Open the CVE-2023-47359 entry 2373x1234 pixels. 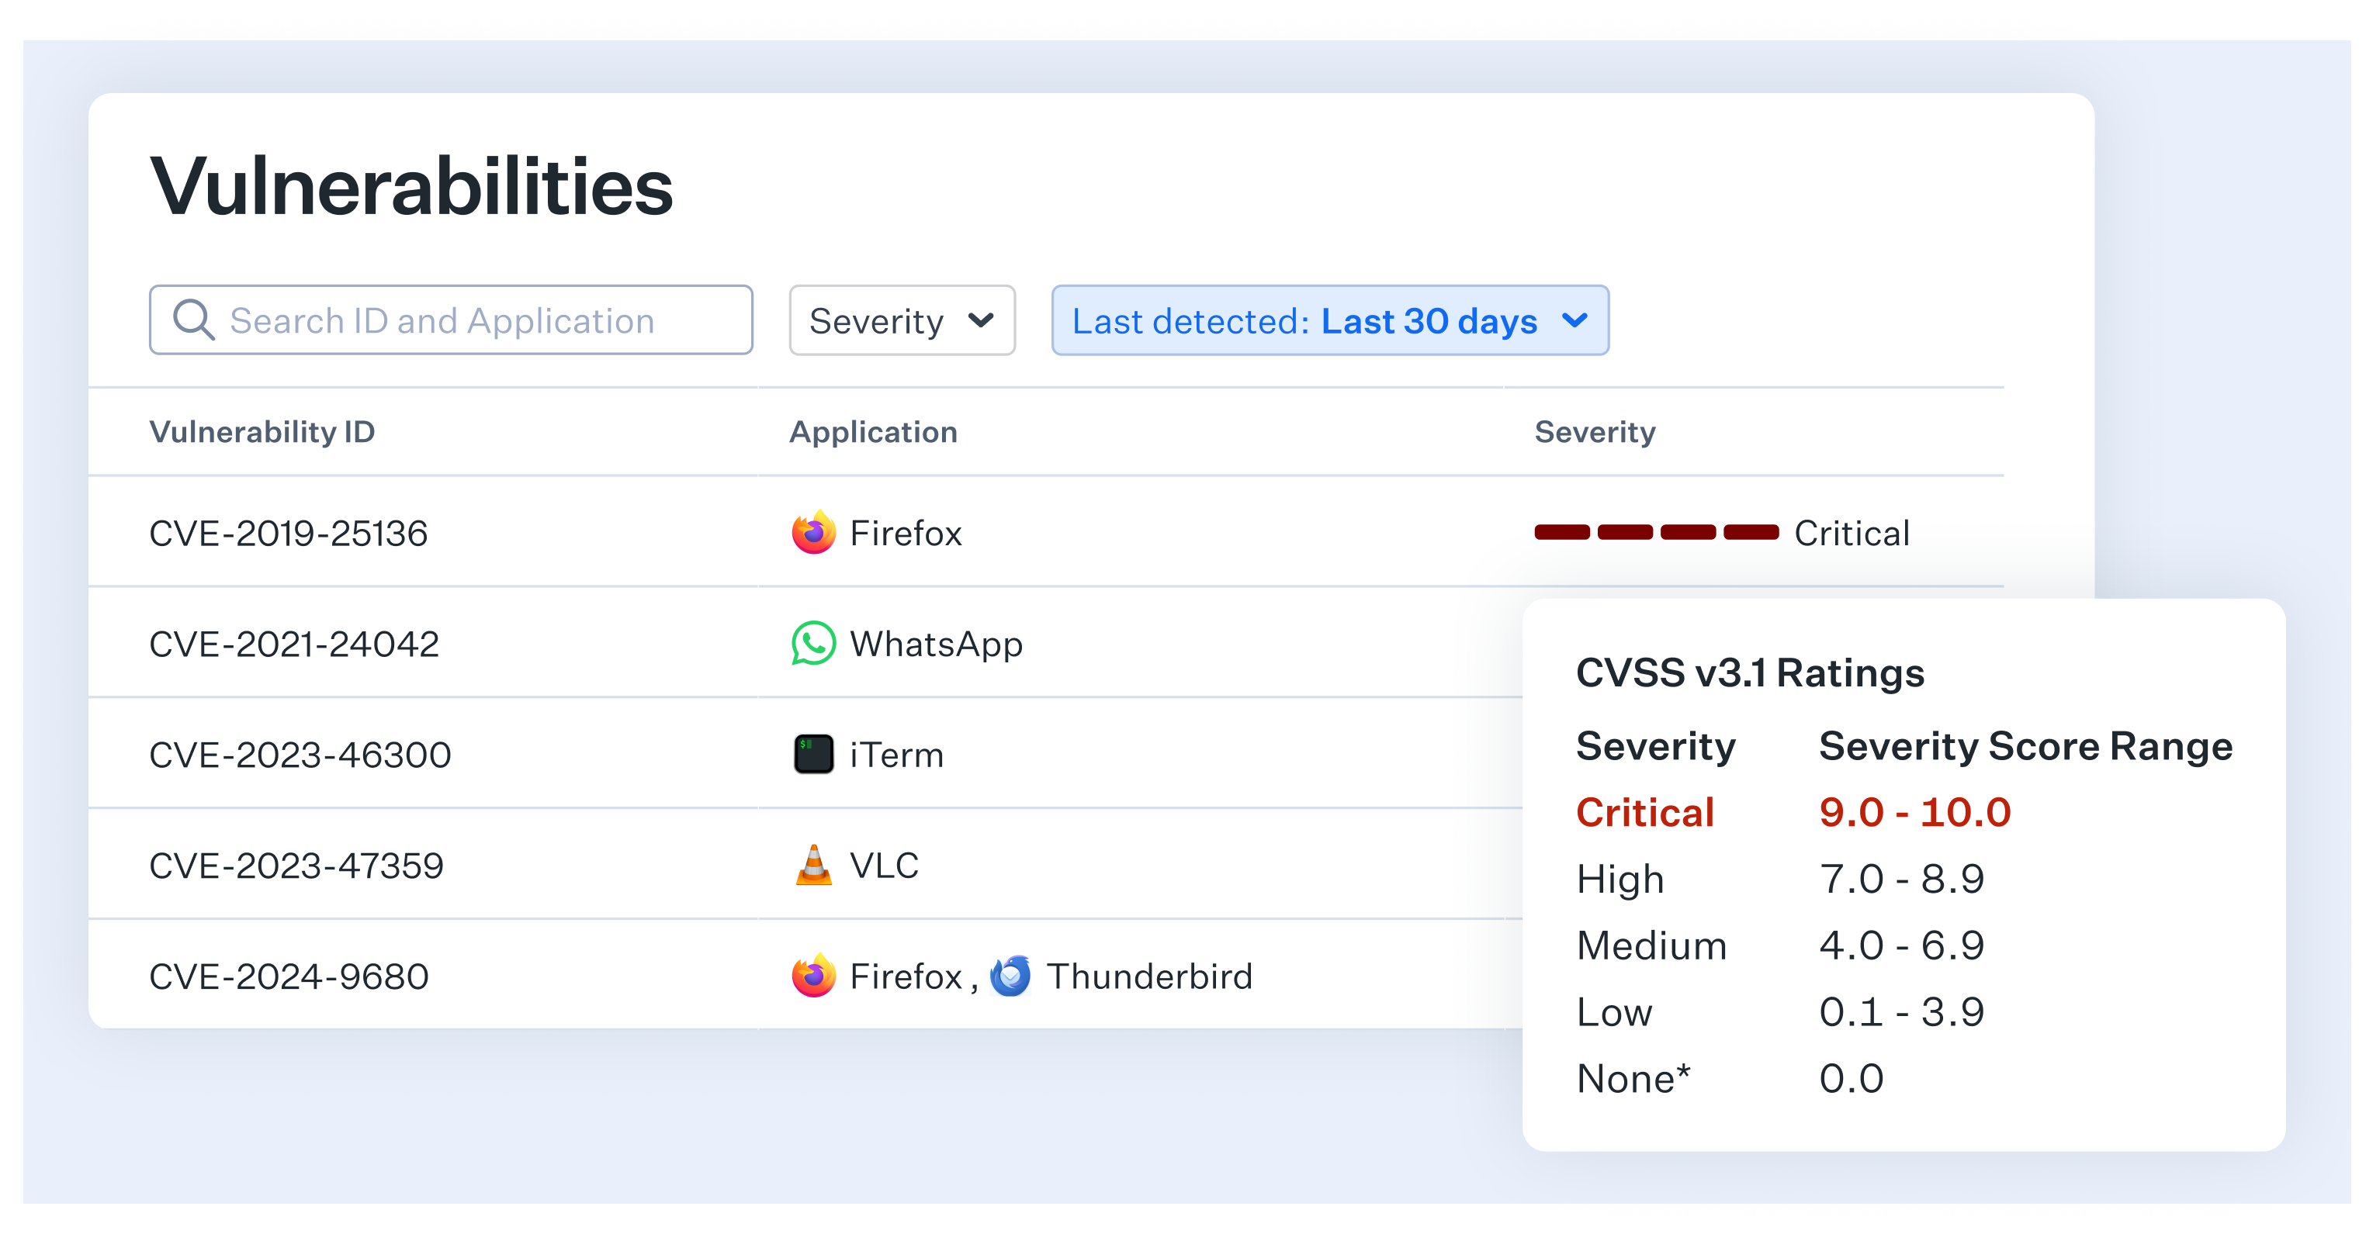(x=296, y=866)
